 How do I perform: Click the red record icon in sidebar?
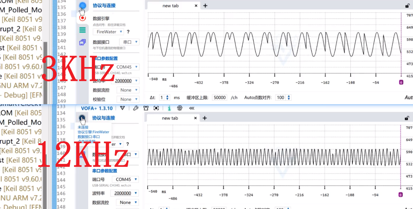(82, 18)
